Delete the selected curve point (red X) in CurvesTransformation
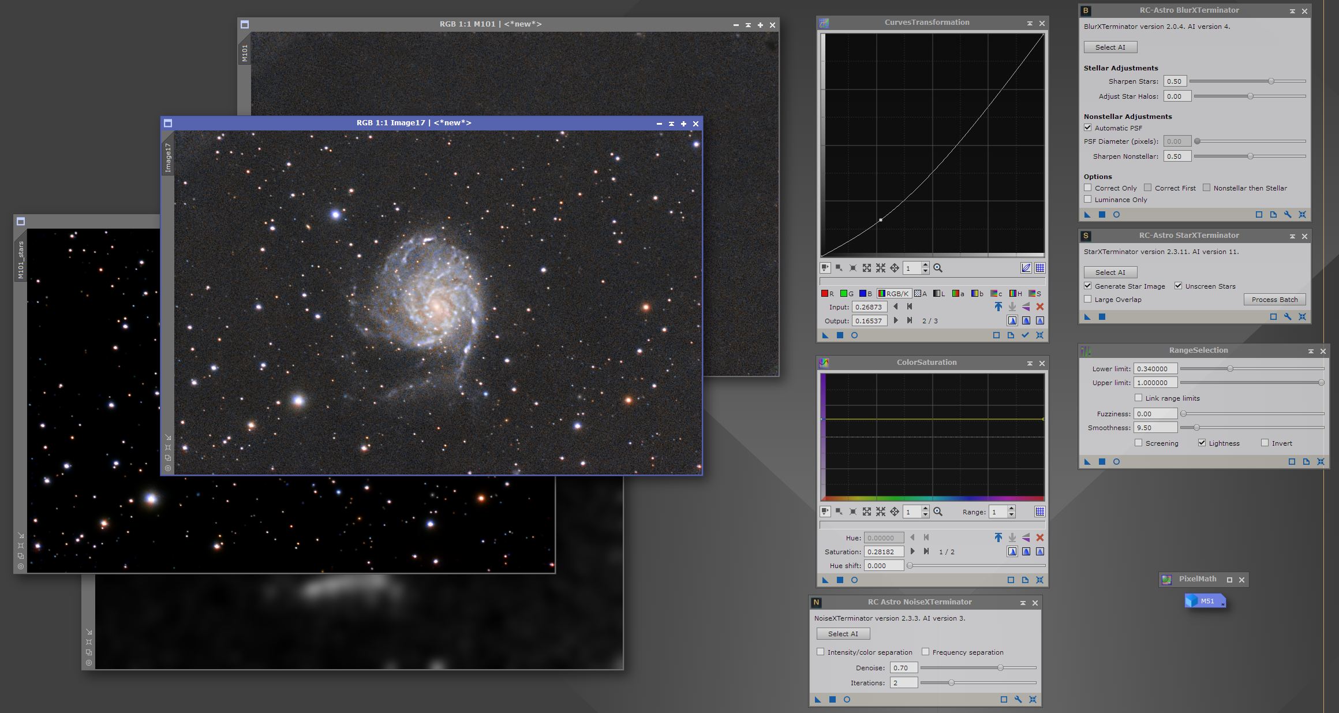This screenshot has width=1339, height=713. (x=1039, y=307)
